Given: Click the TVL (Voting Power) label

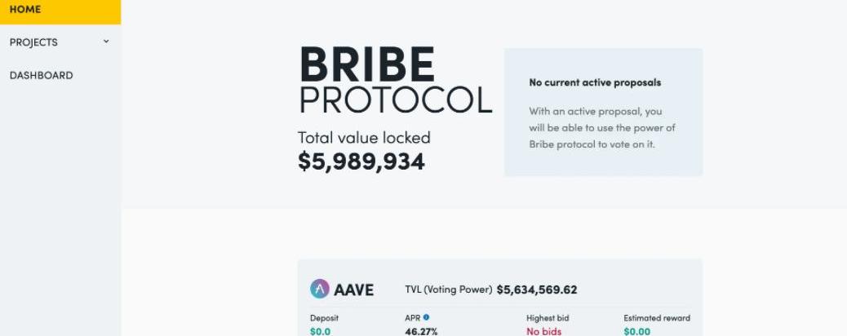Looking at the screenshot, I should click(448, 290).
